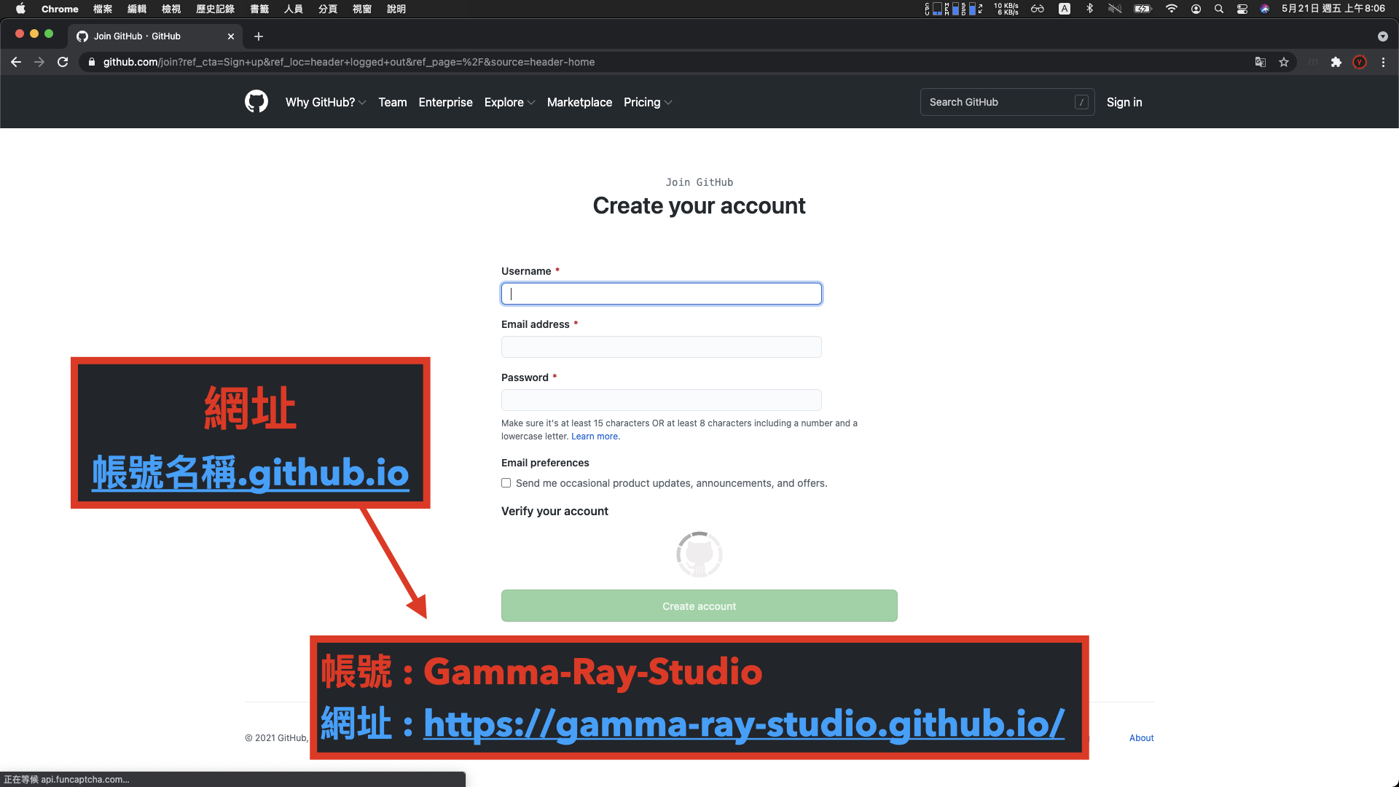Click Learn more password link
Viewport: 1399px width, 787px height.
click(595, 436)
